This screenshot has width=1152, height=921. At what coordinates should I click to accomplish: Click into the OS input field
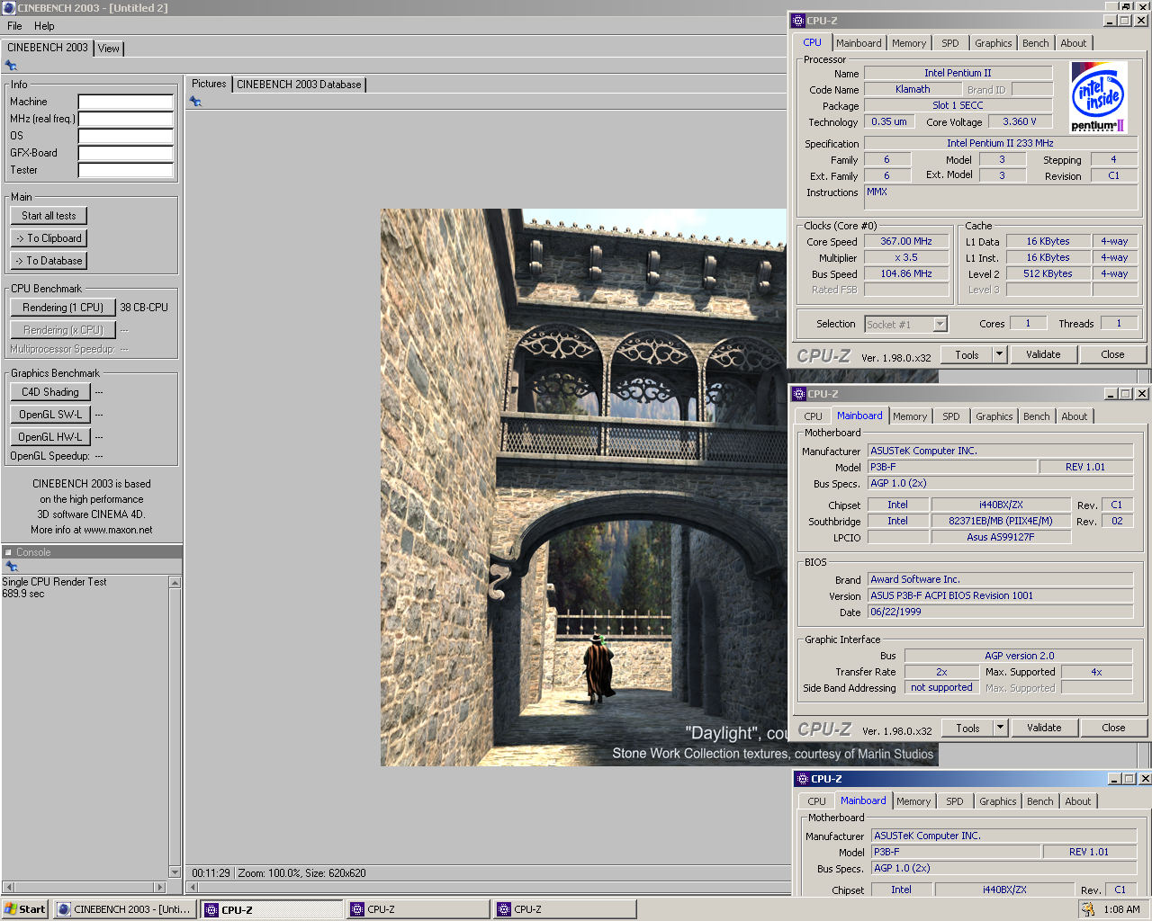[x=126, y=136]
